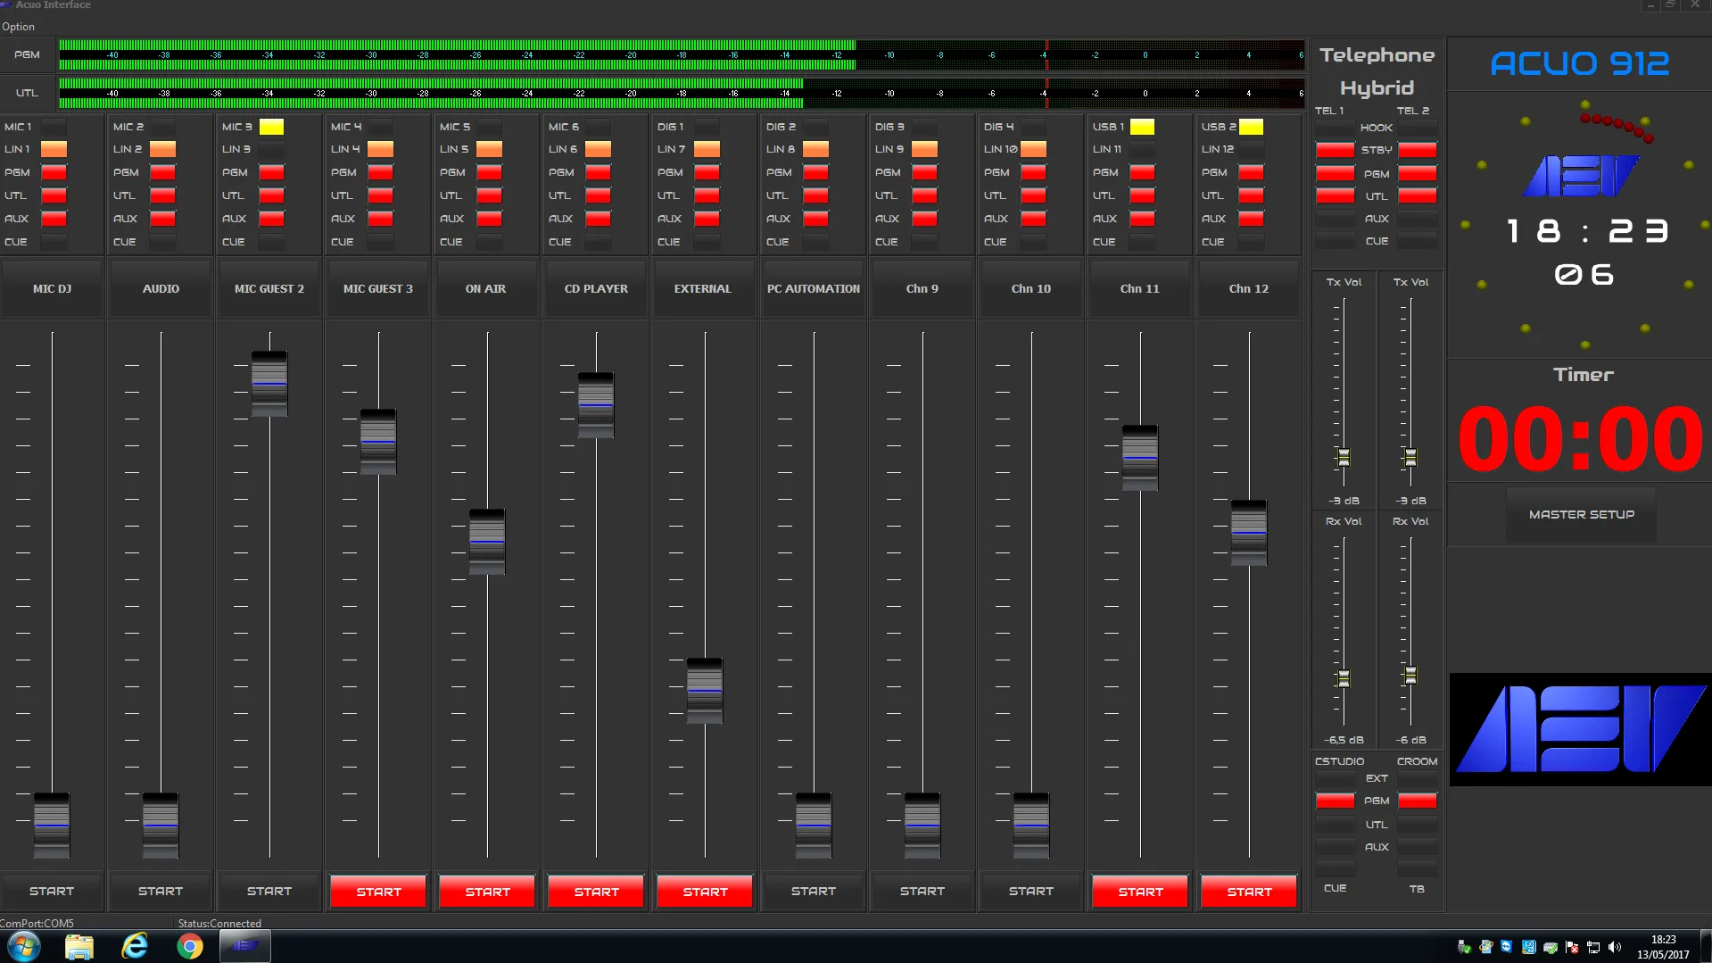Viewport: 1712px width, 963px height.
Task: Select the PC AUTOMATION channel name label
Action: (814, 288)
